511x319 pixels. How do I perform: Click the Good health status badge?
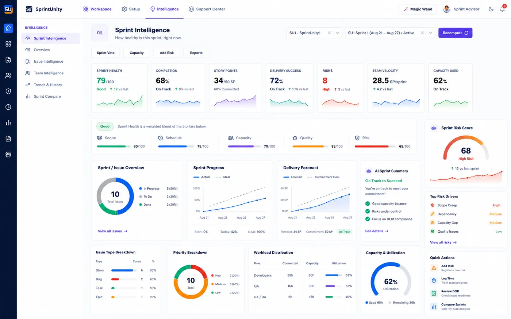(x=105, y=127)
